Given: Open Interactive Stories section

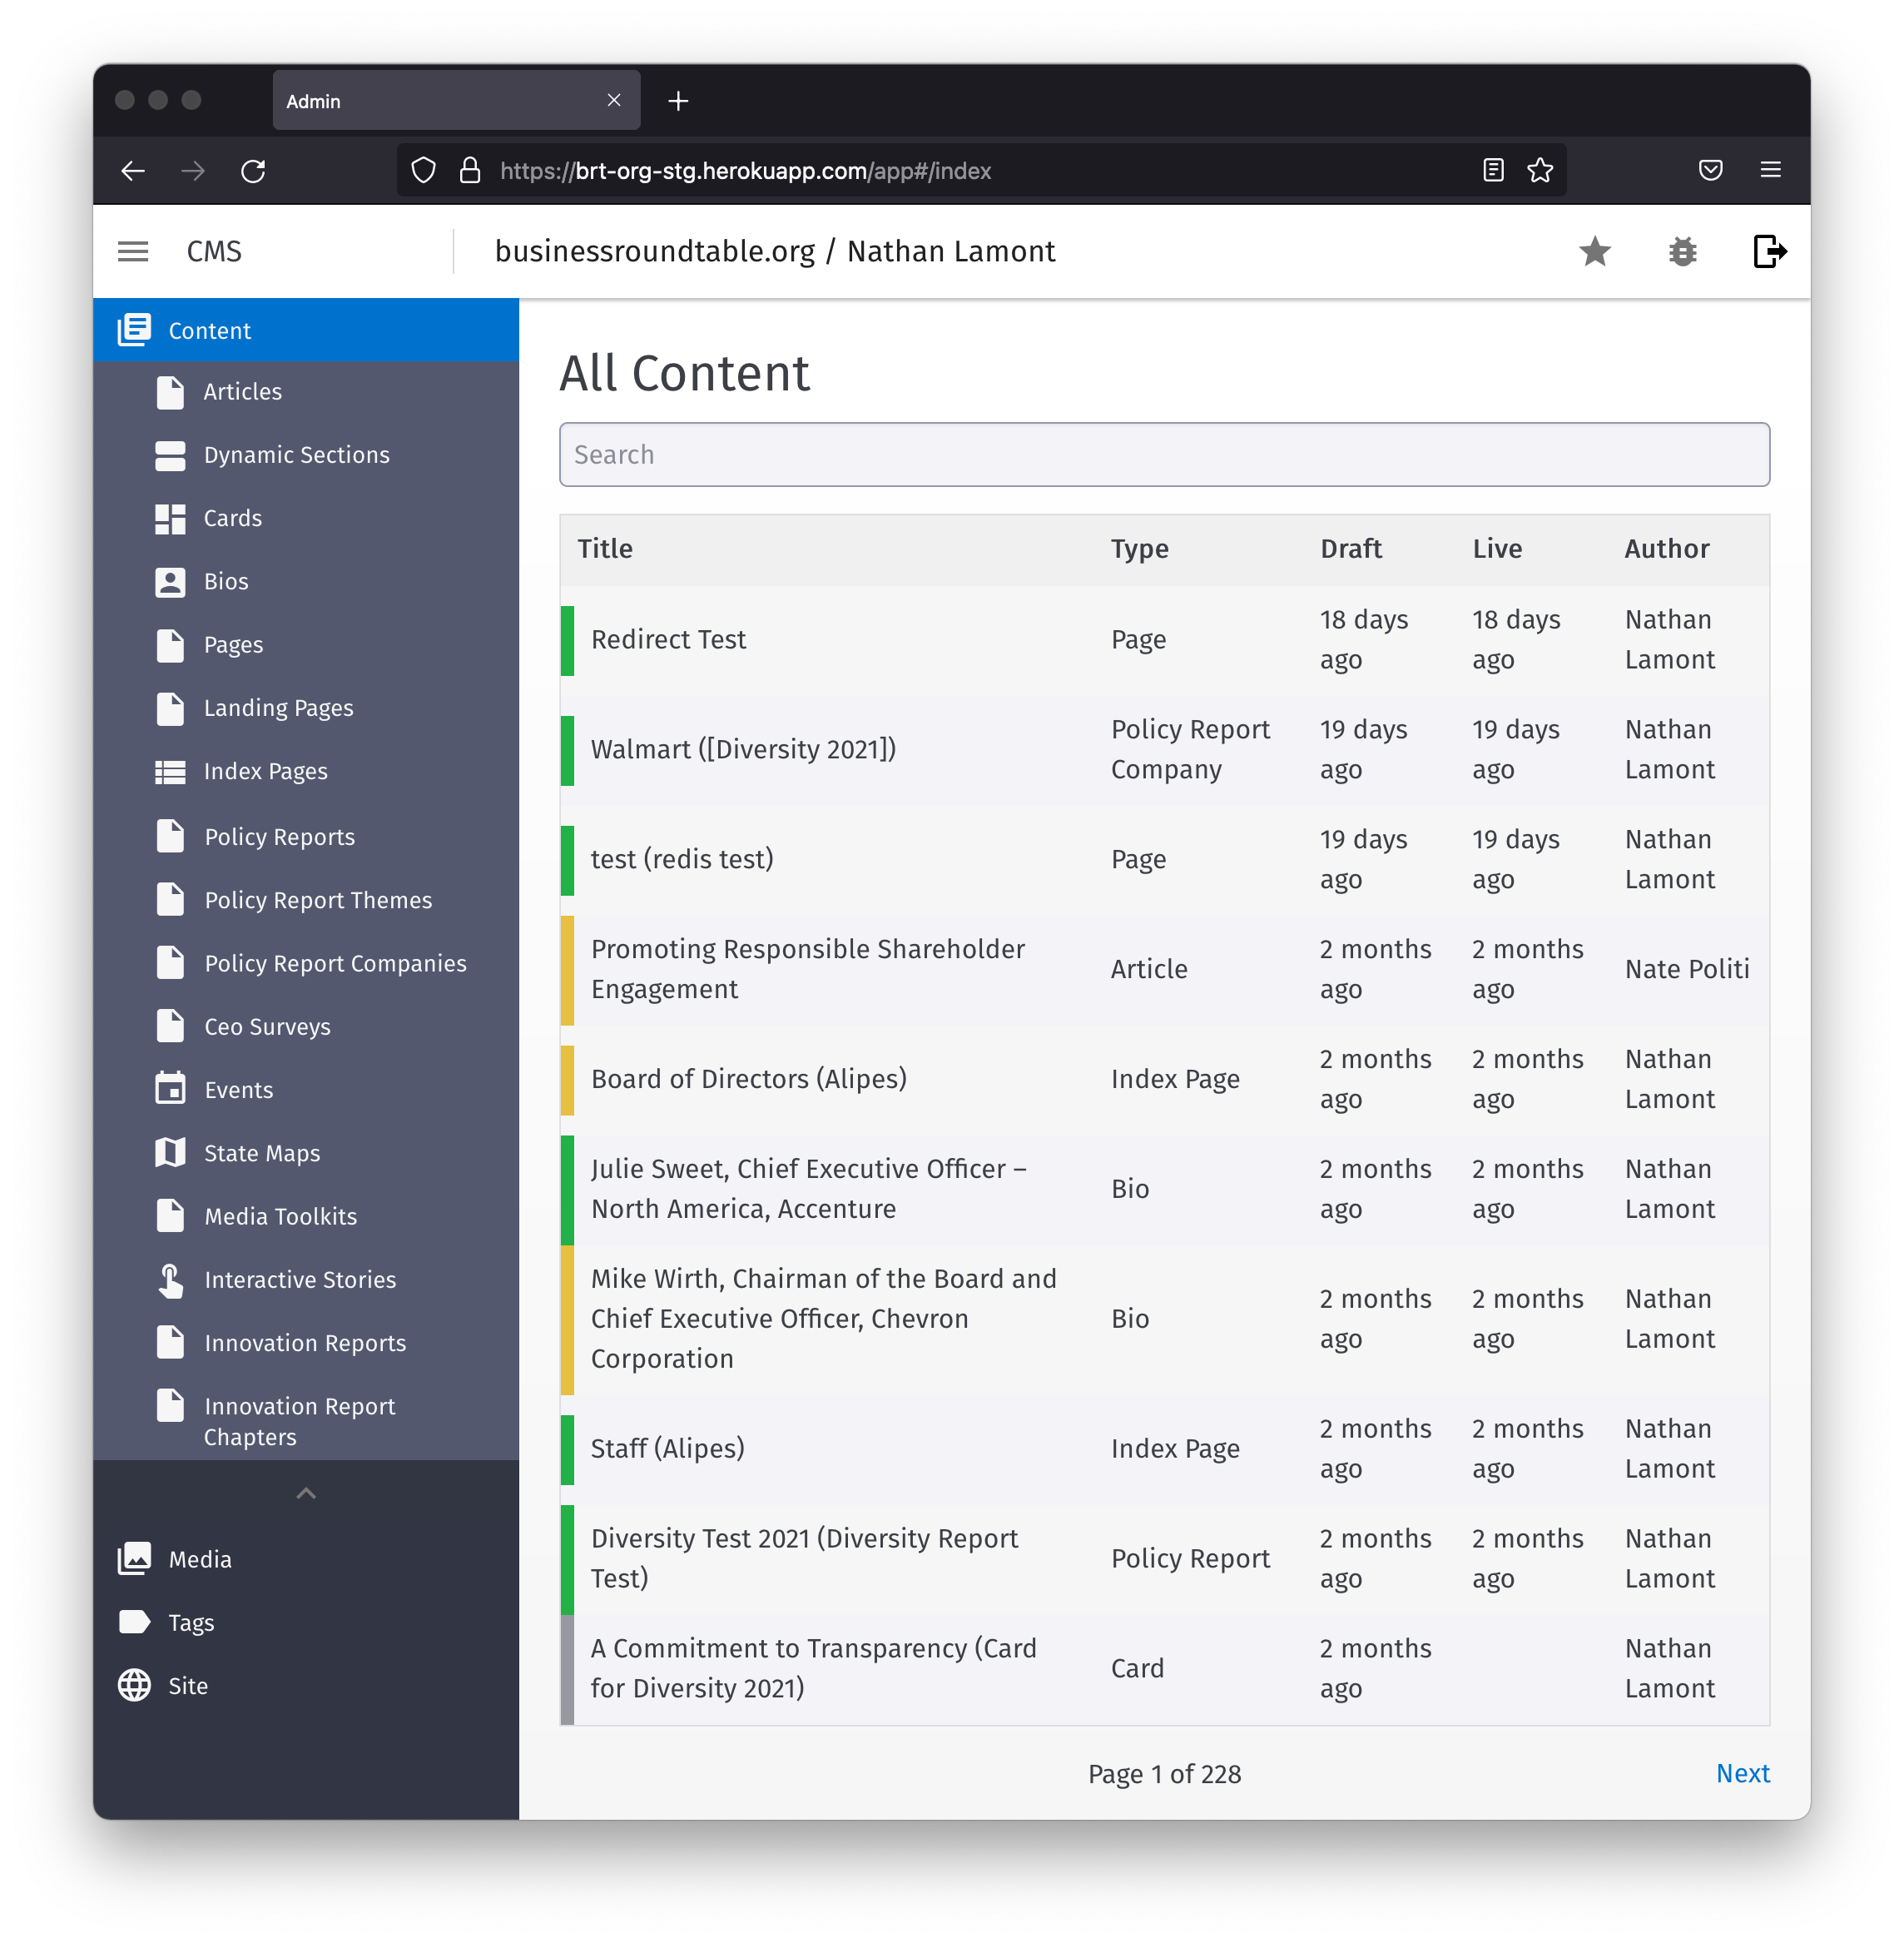Looking at the screenshot, I should click(300, 1280).
